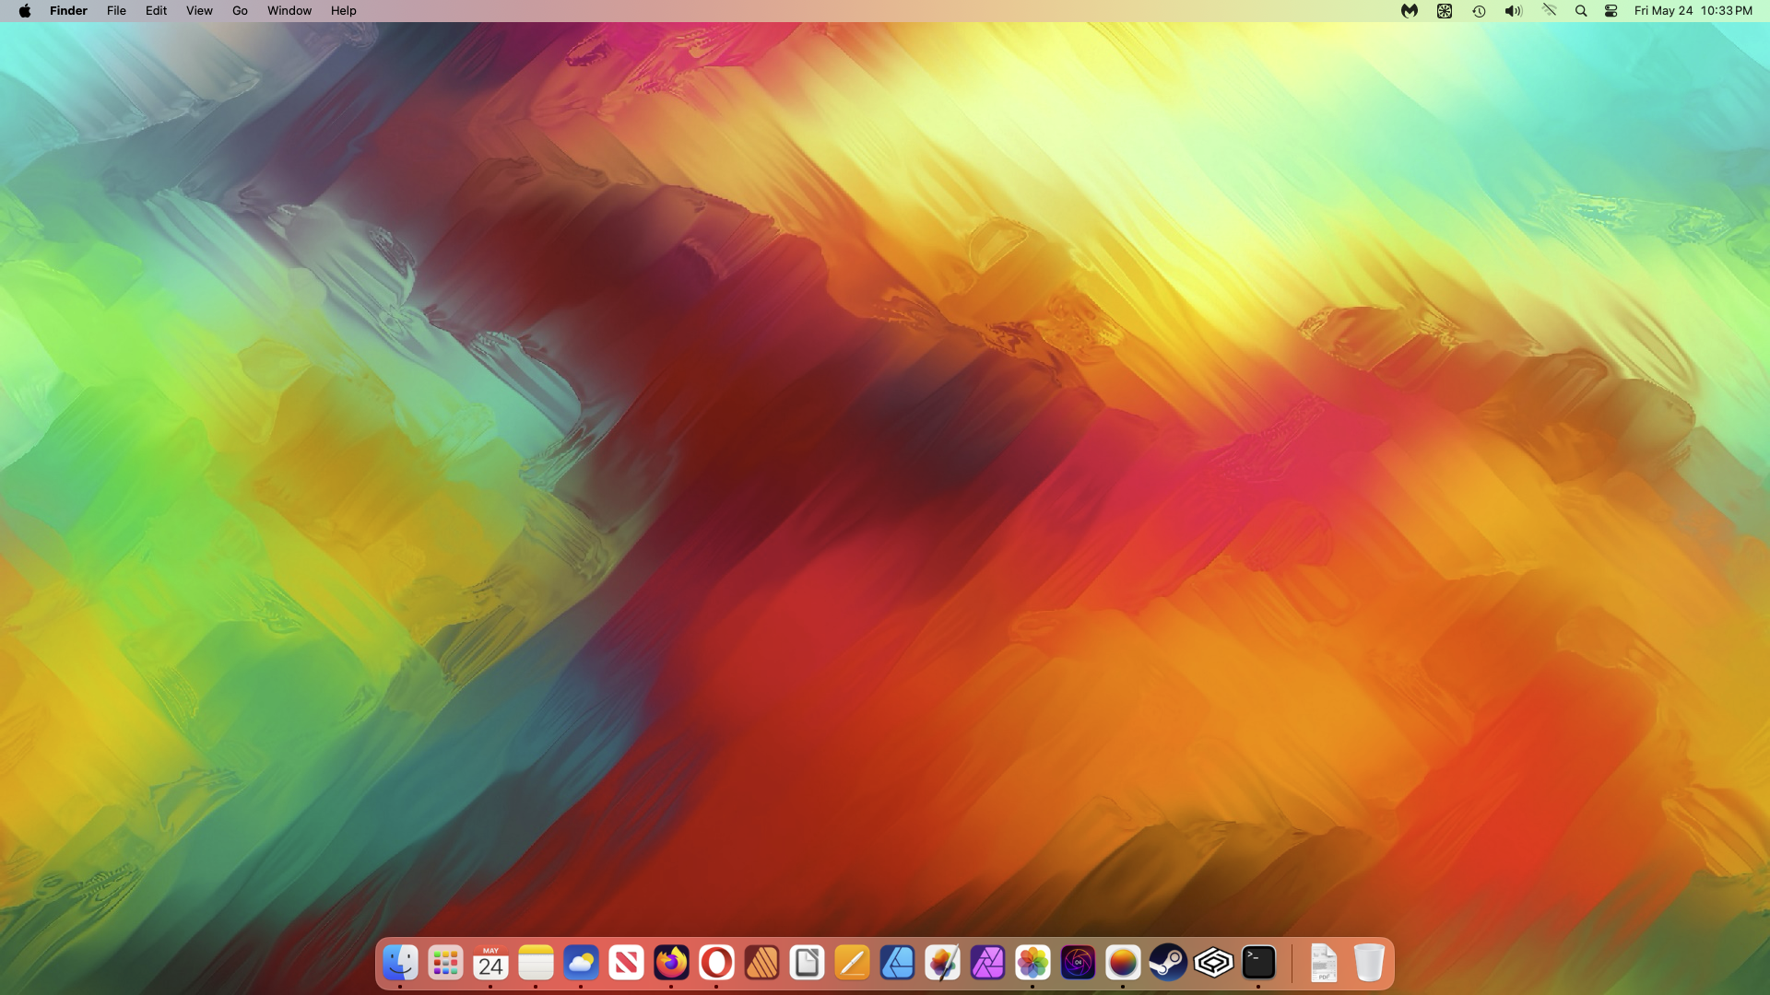This screenshot has width=1770, height=995.
Task: Open the Time Machine menu bar dropdown
Action: coord(1479,11)
